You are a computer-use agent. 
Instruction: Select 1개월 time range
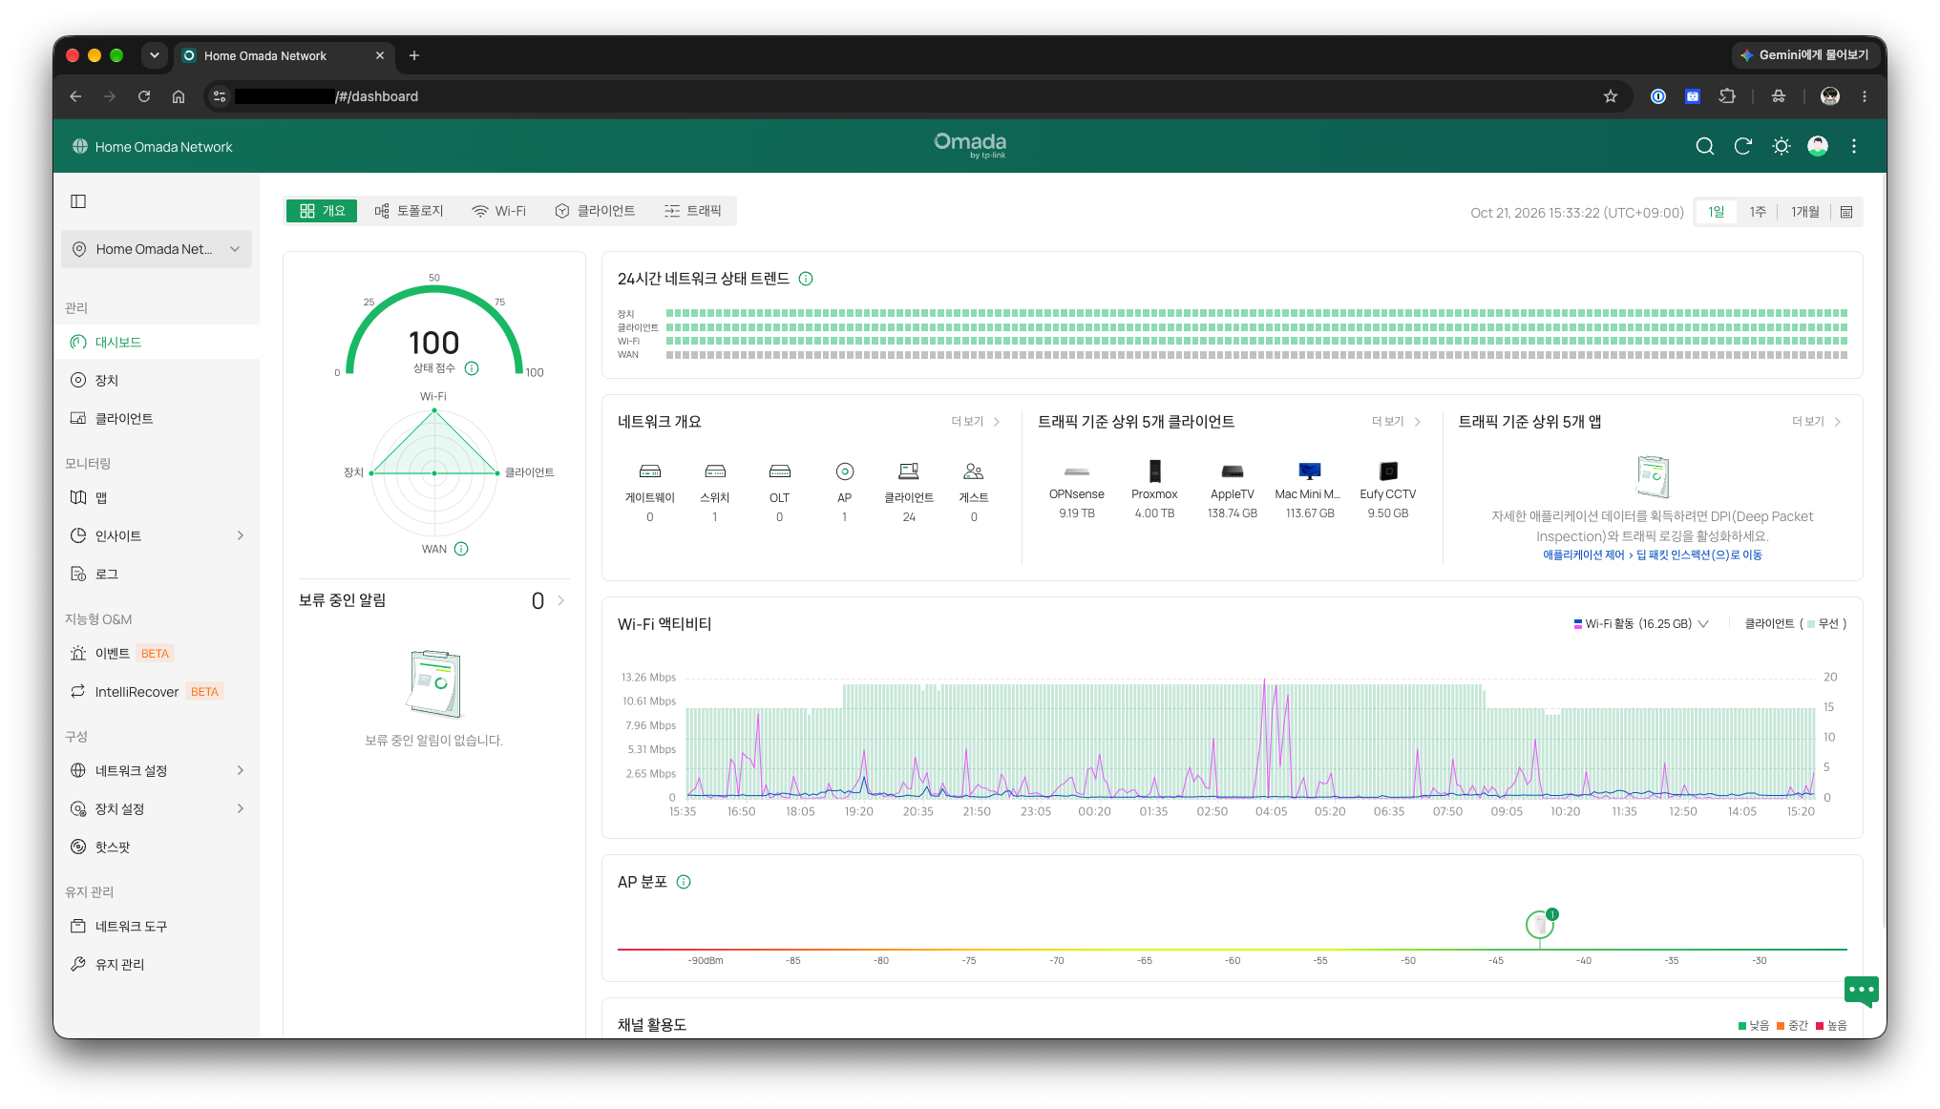[1804, 212]
